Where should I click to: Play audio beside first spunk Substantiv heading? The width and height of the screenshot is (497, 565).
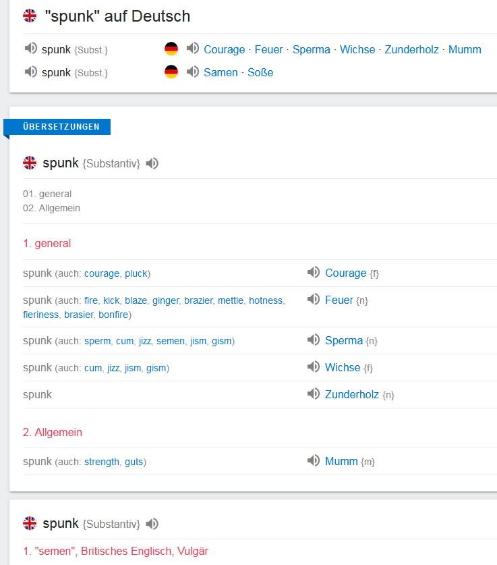152,163
